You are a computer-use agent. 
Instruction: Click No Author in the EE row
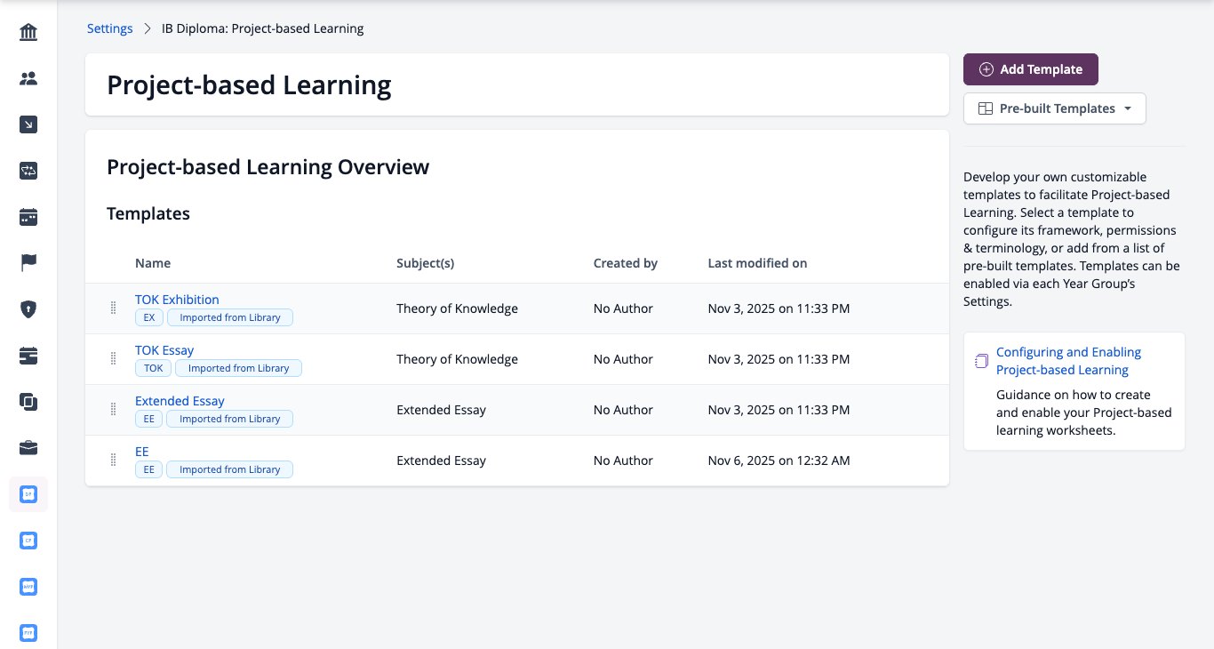[x=623, y=461]
